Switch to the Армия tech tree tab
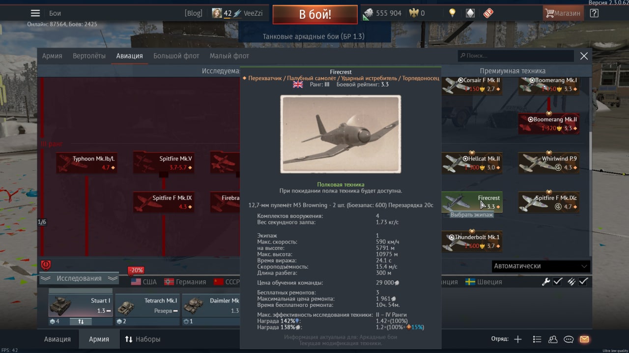Viewport: 629px width, 353px height. click(x=52, y=56)
